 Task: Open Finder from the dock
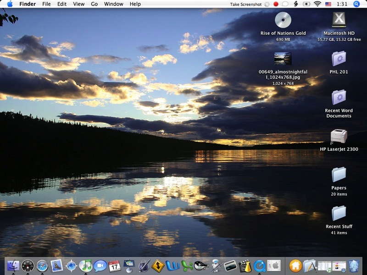pos(13,265)
